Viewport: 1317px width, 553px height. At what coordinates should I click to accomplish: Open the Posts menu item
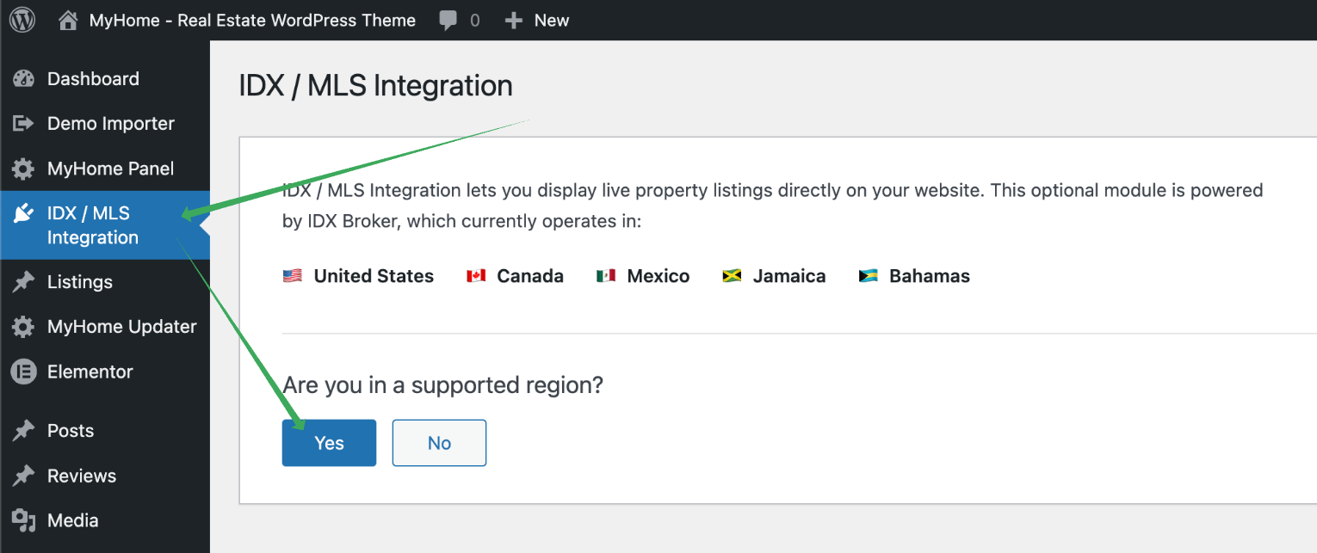tap(71, 431)
